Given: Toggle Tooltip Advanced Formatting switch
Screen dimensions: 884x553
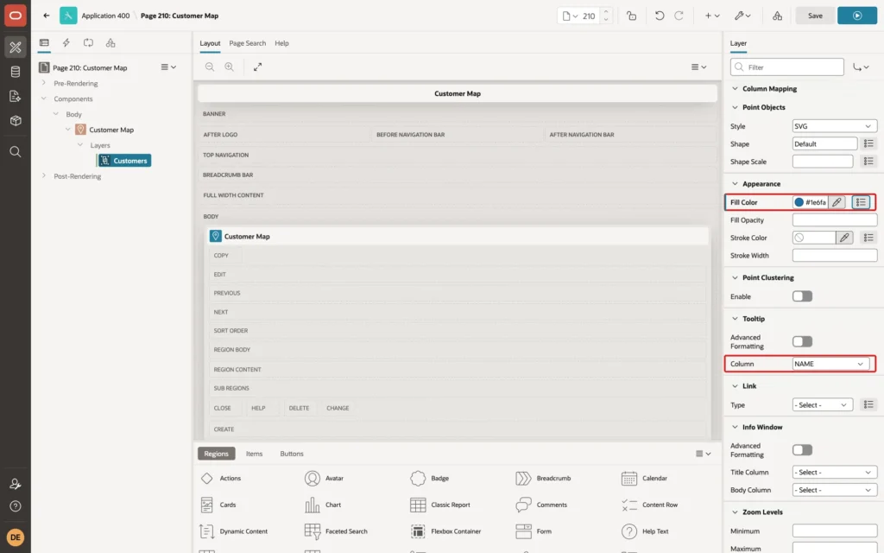Looking at the screenshot, I should pos(802,341).
